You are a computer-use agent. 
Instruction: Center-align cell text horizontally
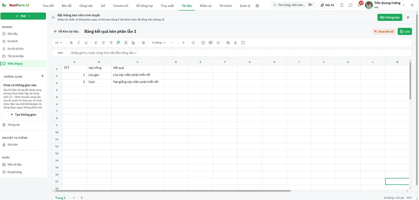[103, 43]
